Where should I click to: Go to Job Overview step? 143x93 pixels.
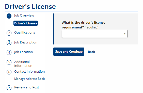24,15
